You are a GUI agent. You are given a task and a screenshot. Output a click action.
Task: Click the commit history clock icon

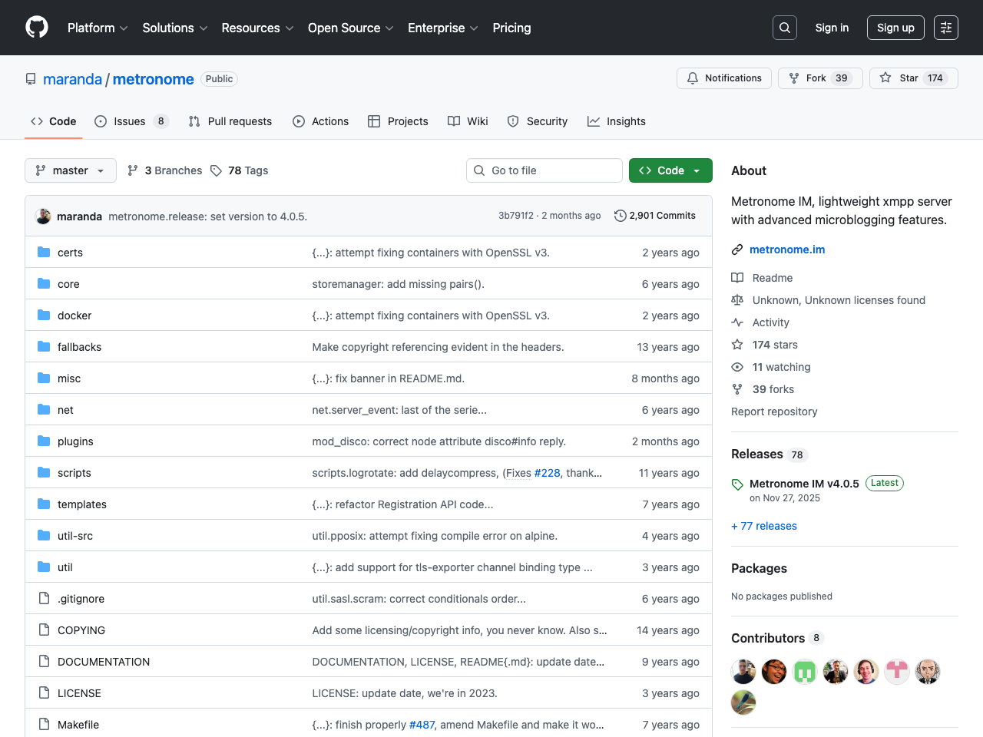click(x=621, y=216)
